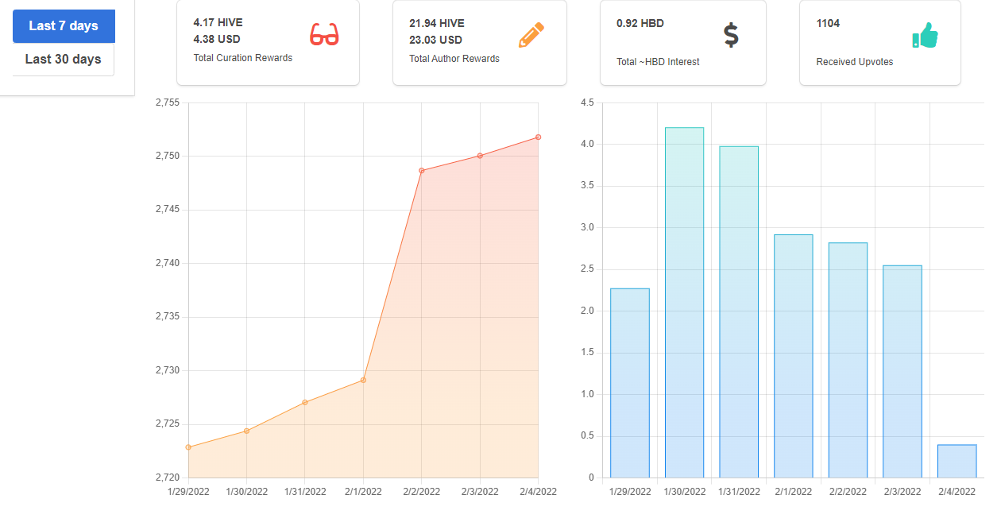Click the 4.17 HIVE value
Viewport: 1001px width, 522px height.
(218, 23)
